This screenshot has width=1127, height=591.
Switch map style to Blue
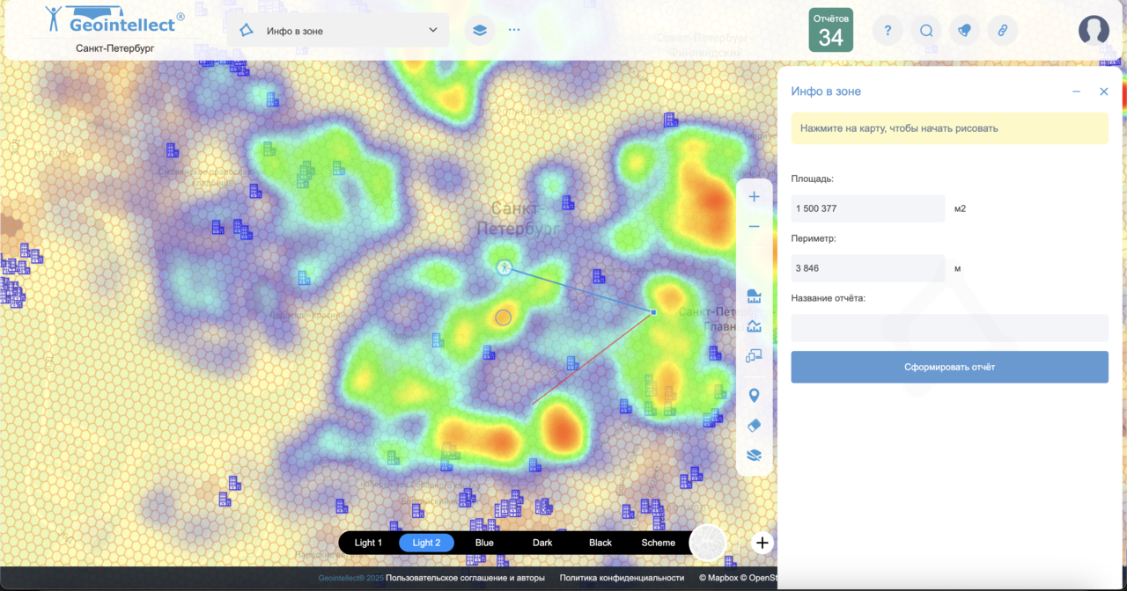coord(484,543)
